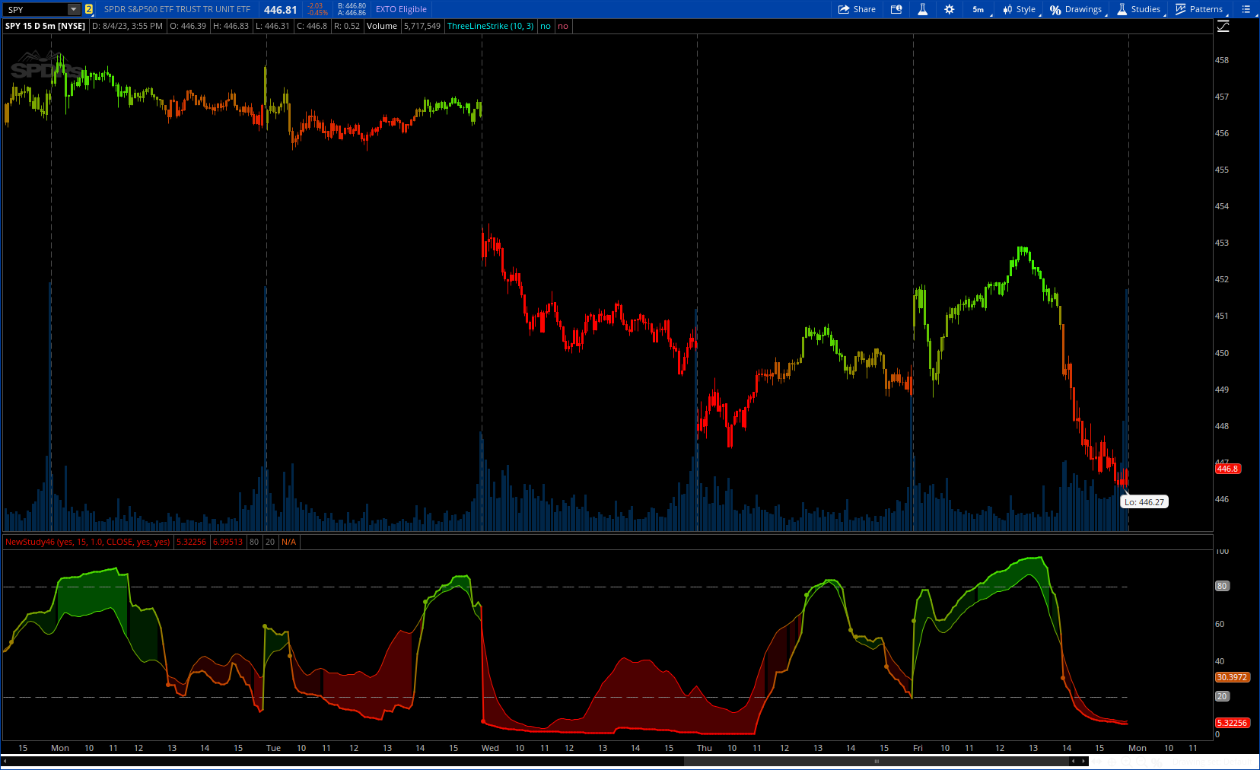Viewport: 1260px width, 770px height.
Task: Click the 5.32256 red value tag
Action: click(1232, 723)
